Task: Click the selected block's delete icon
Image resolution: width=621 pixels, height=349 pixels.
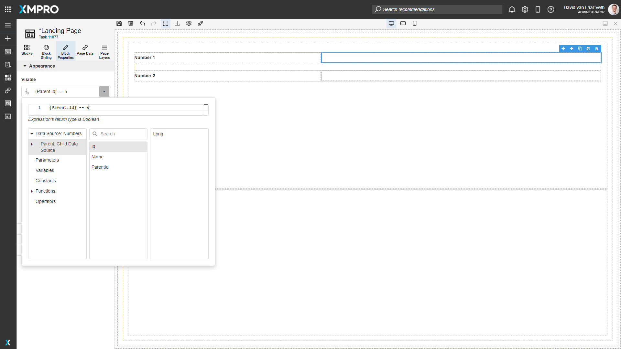Action: [597, 49]
